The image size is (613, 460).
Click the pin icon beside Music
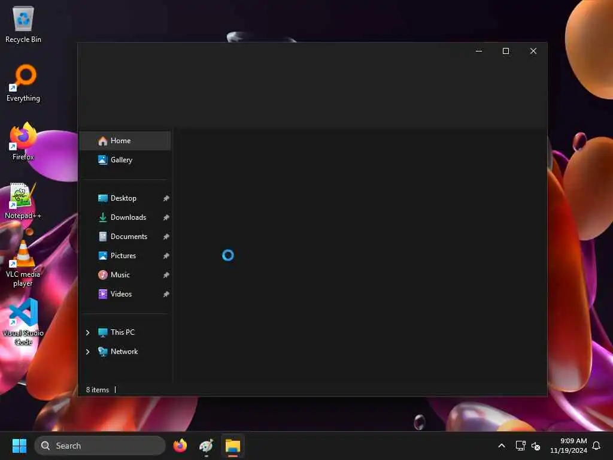(x=166, y=275)
